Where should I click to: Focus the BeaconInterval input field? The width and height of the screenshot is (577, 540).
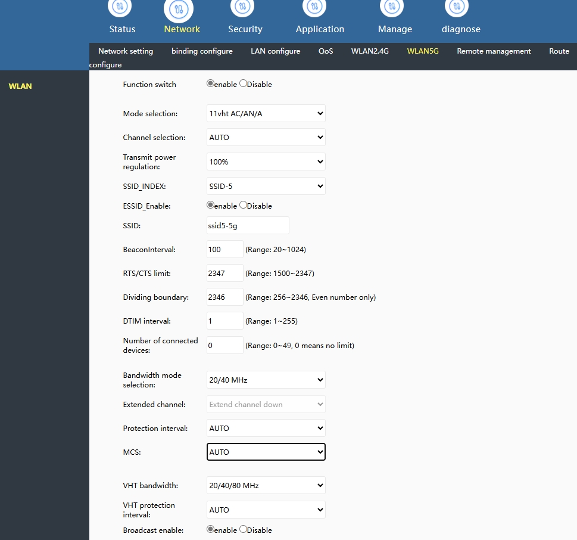click(x=225, y=249)
